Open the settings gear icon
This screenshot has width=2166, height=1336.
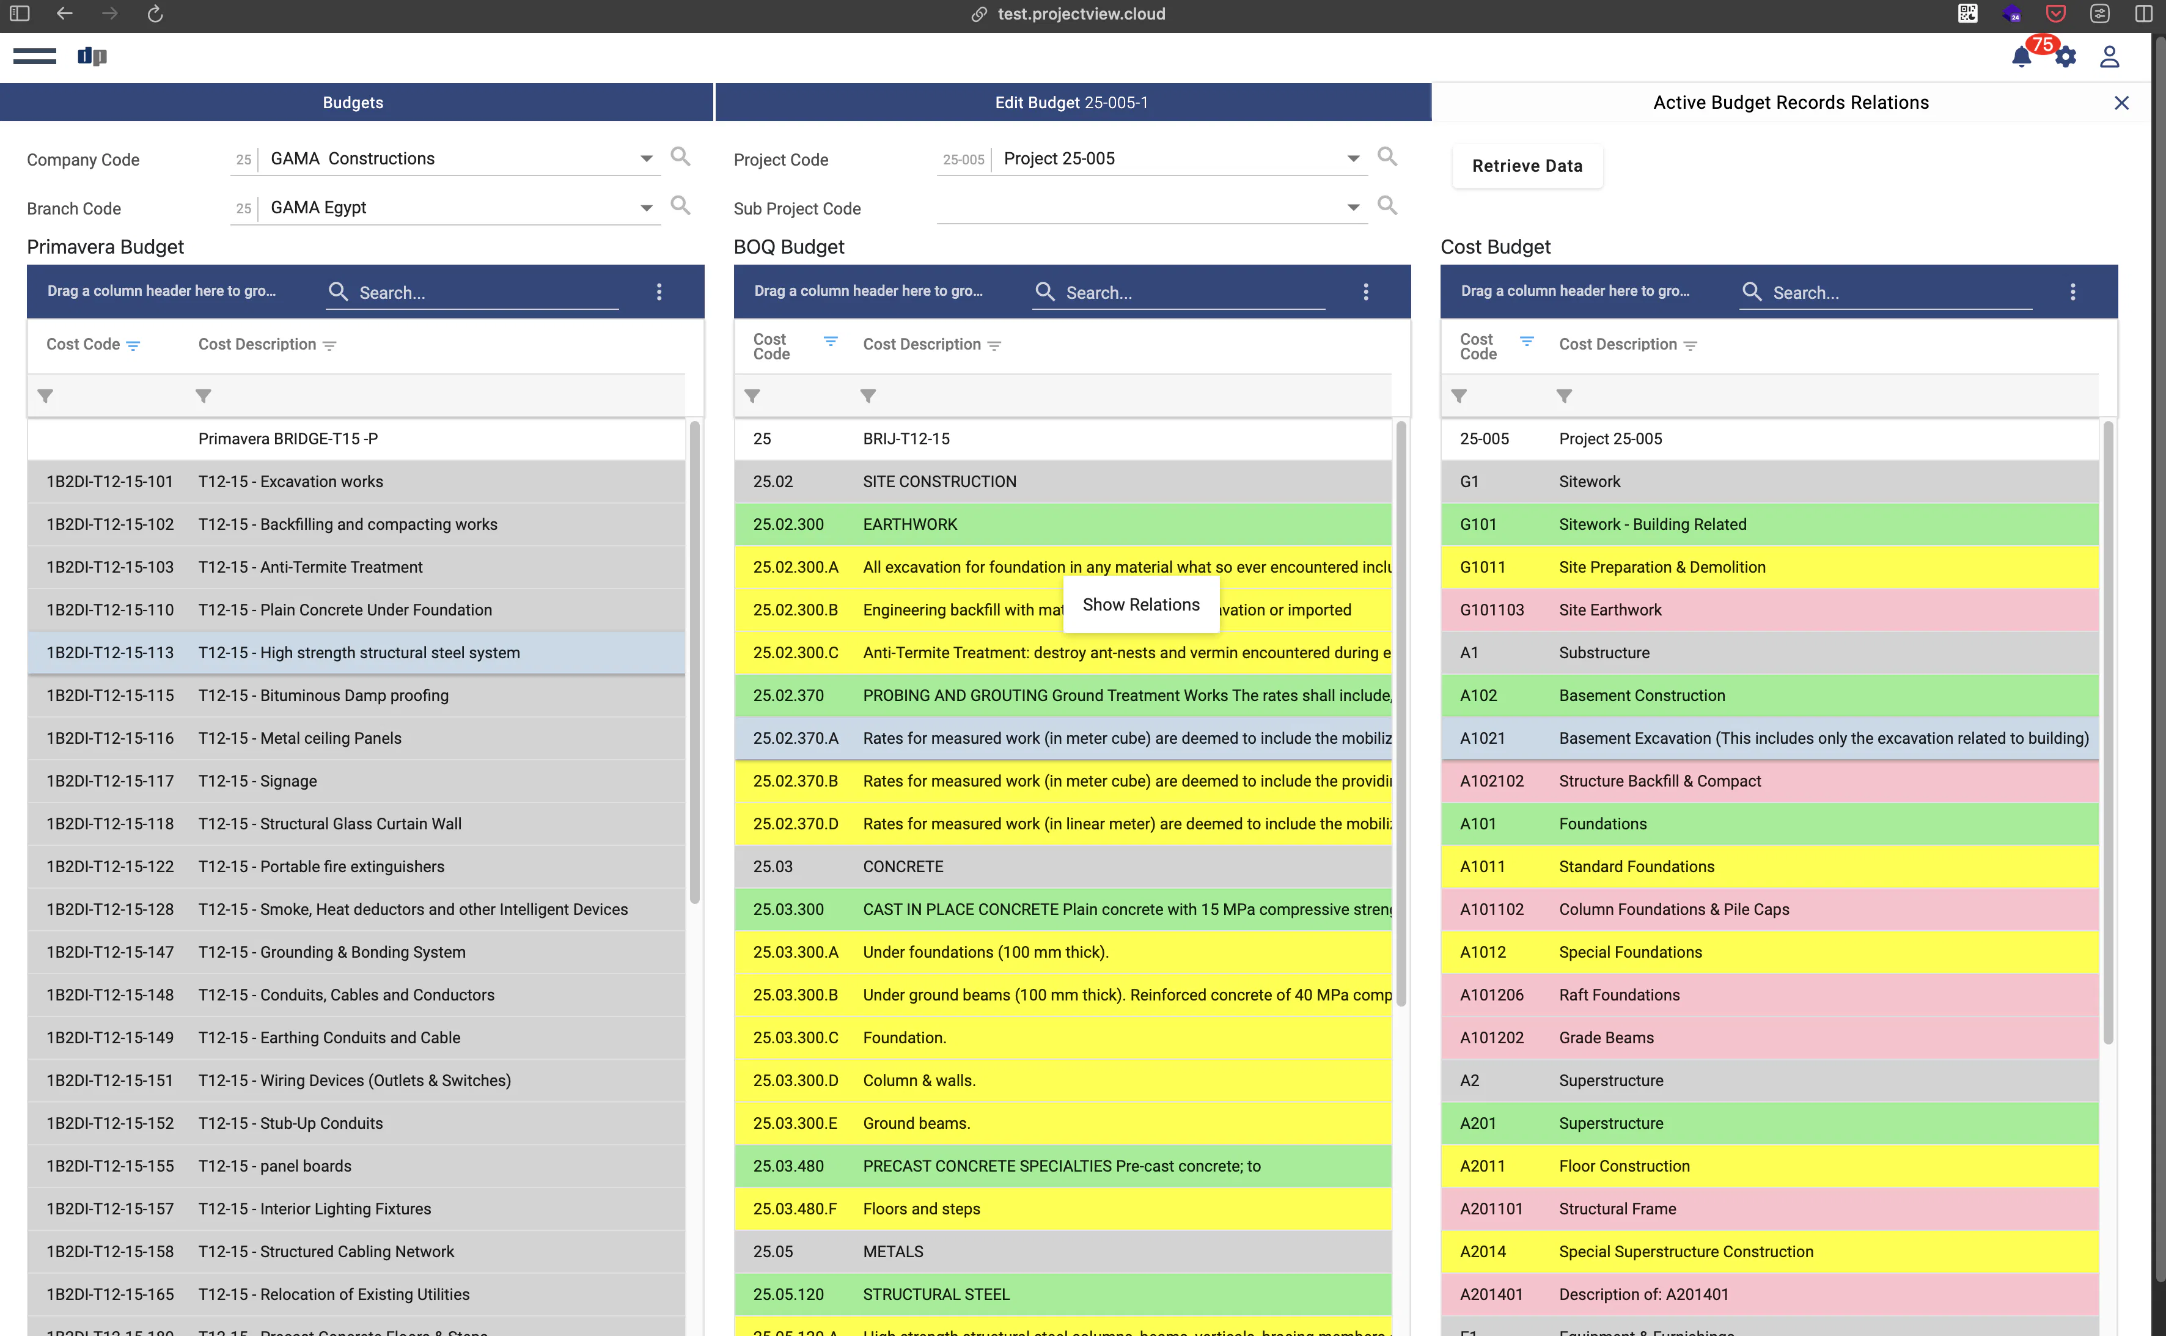(2065, 57)
